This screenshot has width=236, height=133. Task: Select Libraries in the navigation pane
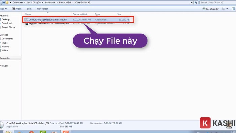click(4, 35)
